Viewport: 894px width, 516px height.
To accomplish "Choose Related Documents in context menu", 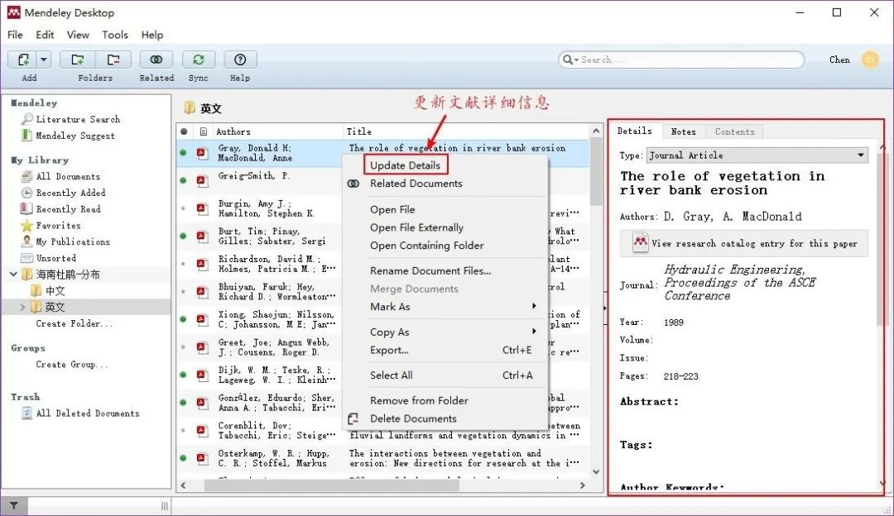I will [416, 184].
